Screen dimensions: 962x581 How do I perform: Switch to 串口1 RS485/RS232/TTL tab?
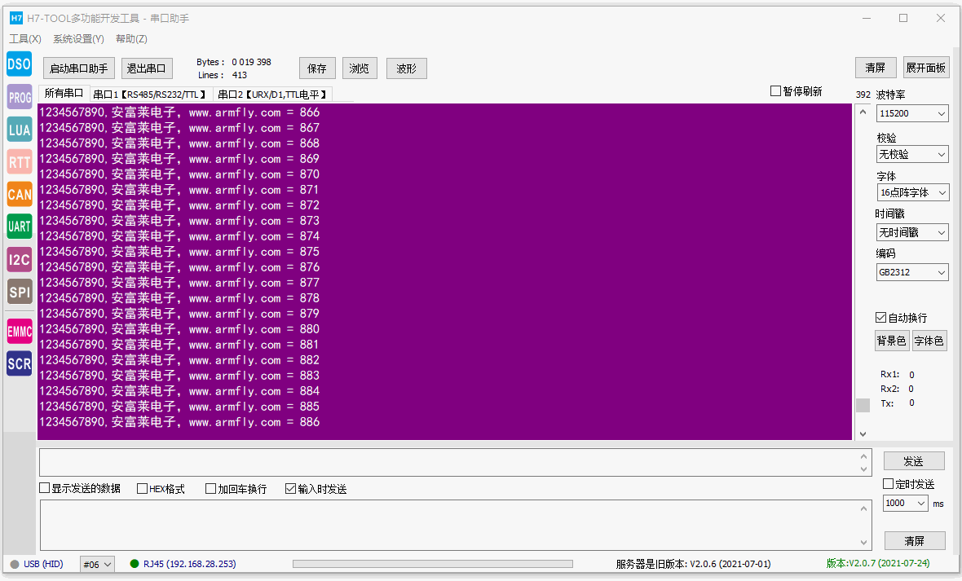pyautogui.click(x=150, y=95)
